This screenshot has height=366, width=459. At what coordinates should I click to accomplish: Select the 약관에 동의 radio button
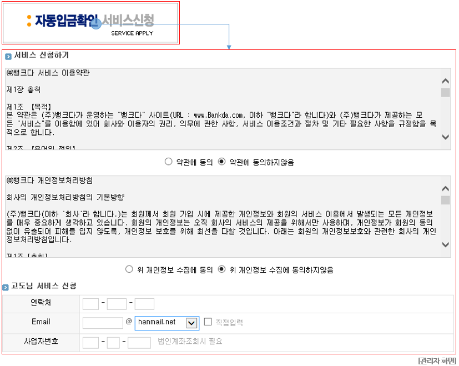(x=168, y=162)
